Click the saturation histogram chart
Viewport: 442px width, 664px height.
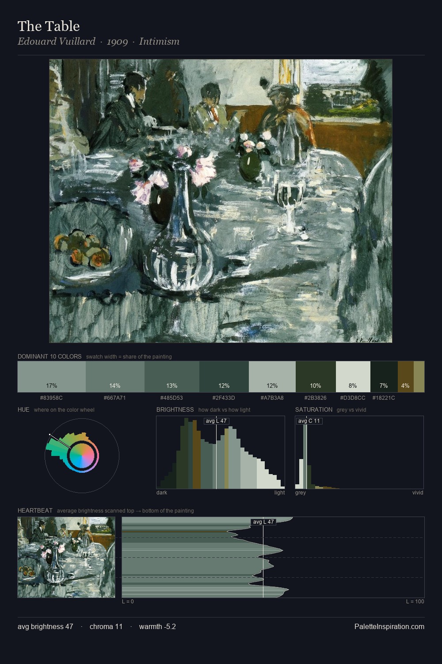click(x=359, y=452)
